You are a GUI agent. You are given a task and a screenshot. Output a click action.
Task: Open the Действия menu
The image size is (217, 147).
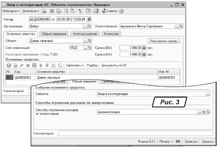[x=31, y=11]
